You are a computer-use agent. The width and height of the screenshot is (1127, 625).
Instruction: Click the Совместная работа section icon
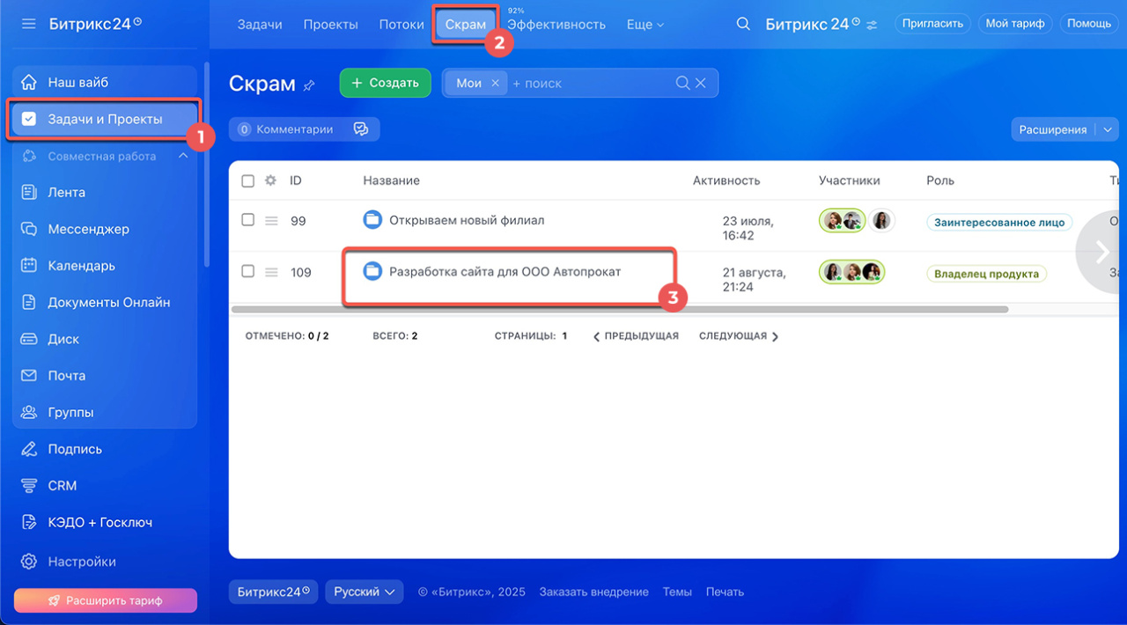coord(29,156)
